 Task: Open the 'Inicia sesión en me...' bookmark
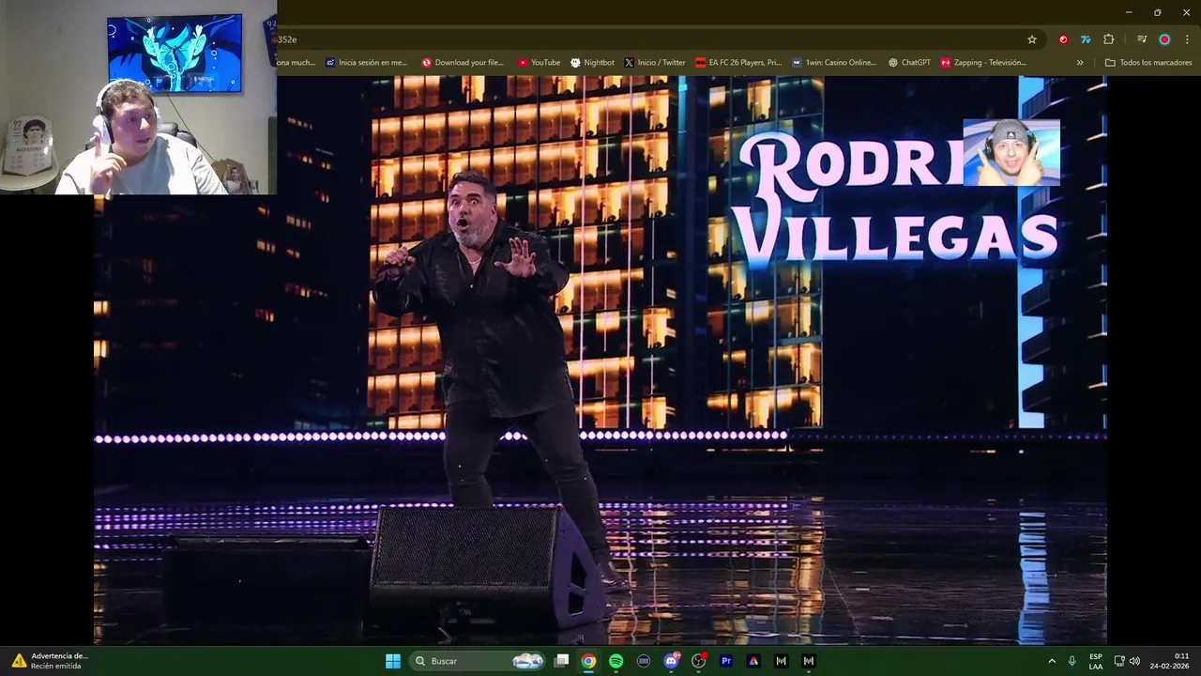click(367, 63)
